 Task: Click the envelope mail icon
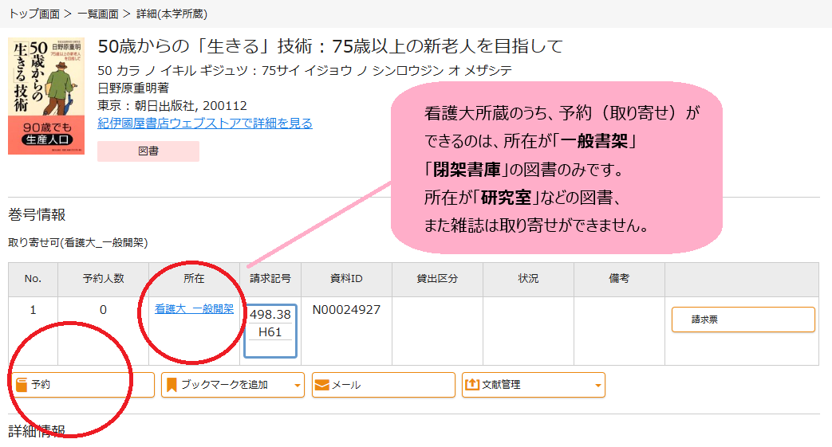point(322,385)
